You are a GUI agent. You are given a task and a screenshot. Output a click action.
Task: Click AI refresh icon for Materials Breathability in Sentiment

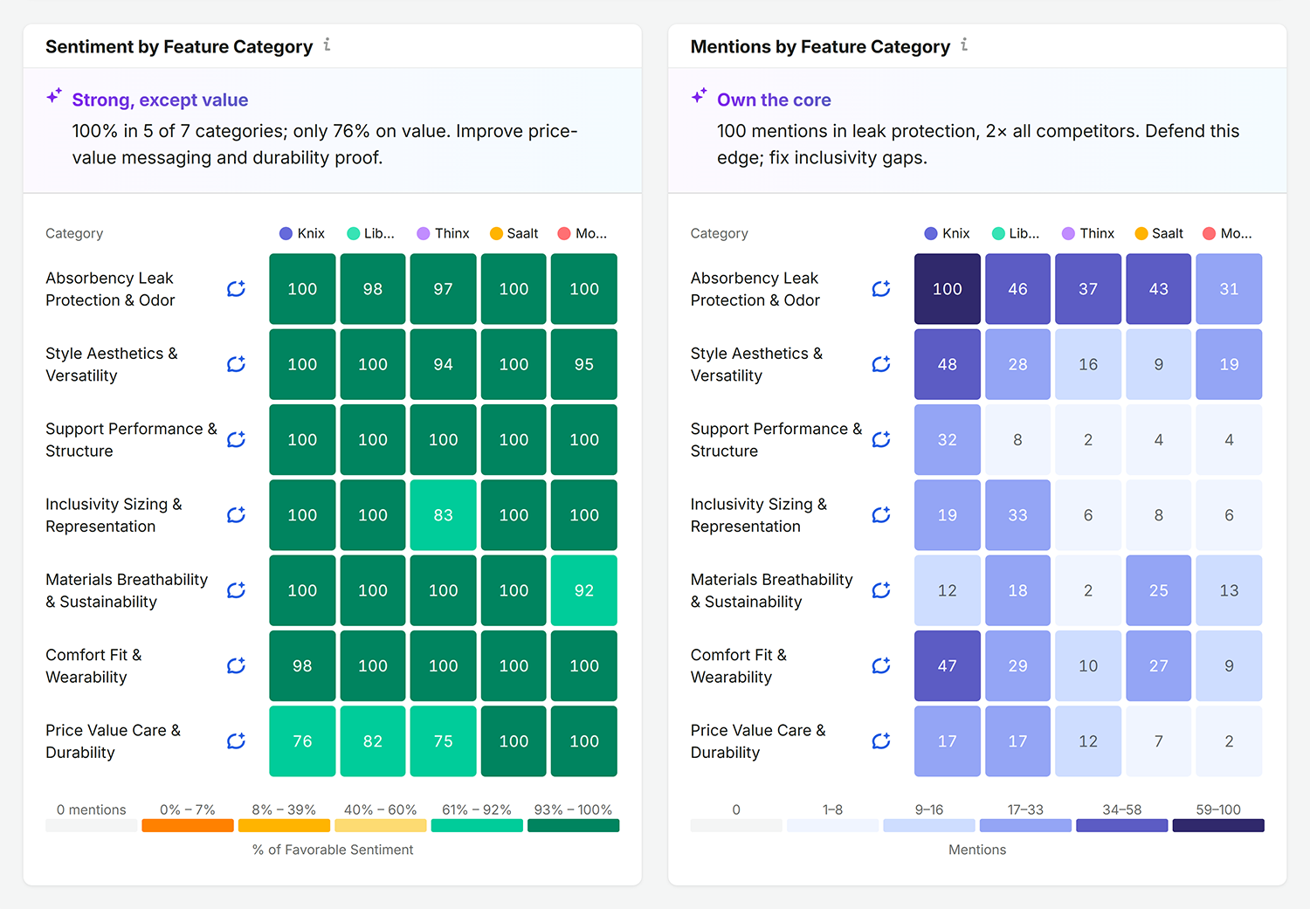(x=237, y=590)
